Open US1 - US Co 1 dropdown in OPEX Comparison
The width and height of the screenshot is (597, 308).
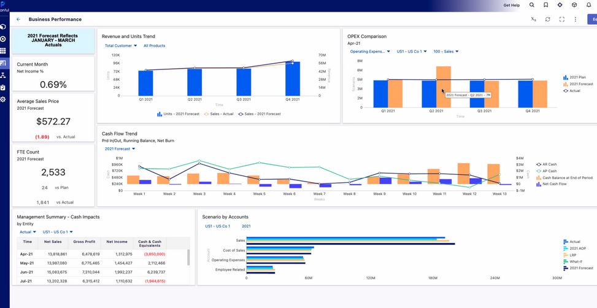[x=412, y=52]
